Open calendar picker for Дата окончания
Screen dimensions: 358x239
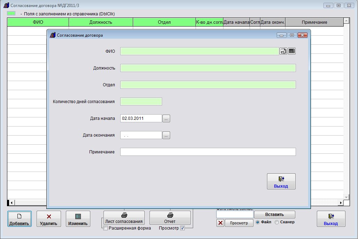point(166,135)
